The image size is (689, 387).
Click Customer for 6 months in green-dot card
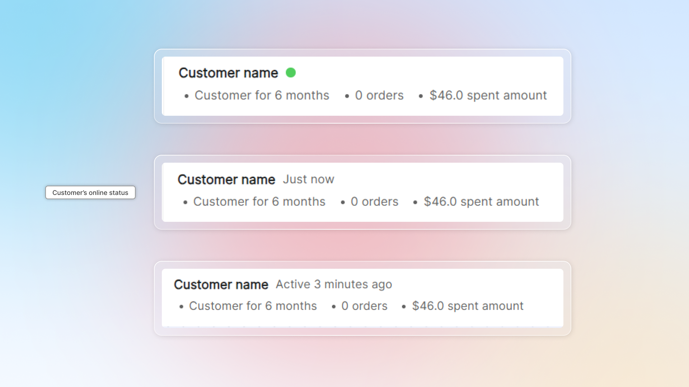pos(262,95)
